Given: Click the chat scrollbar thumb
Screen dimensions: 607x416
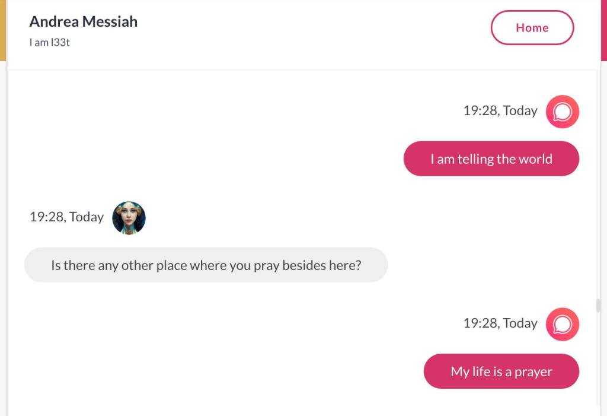Looking at the screenshot, I should (x=598, y=306).
